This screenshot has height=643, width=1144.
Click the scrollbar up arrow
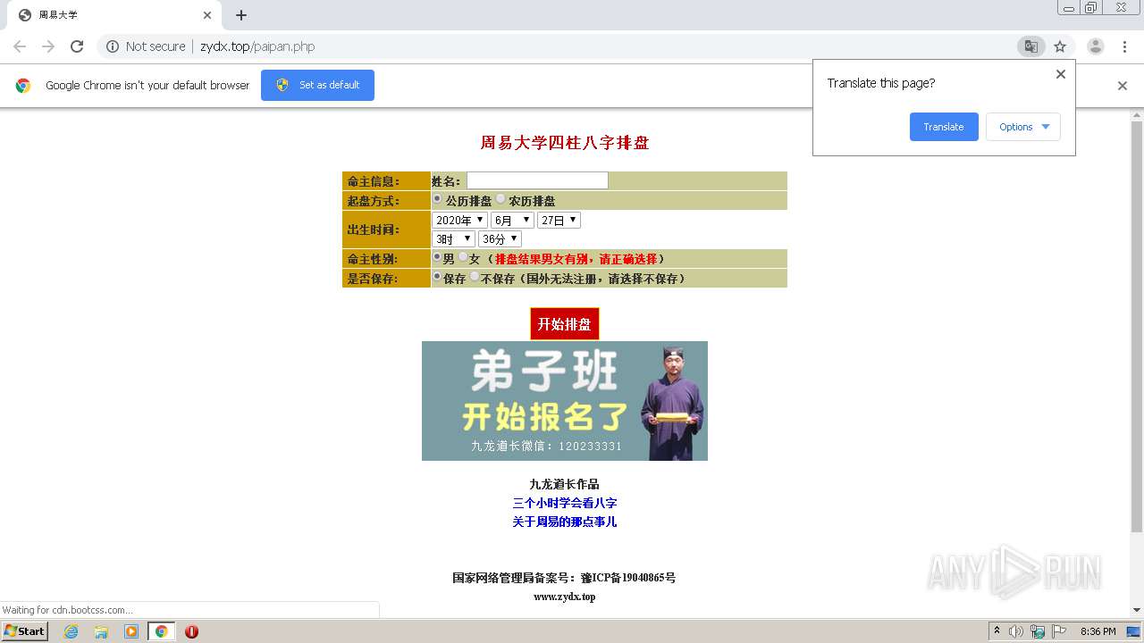click(1137, 115)
